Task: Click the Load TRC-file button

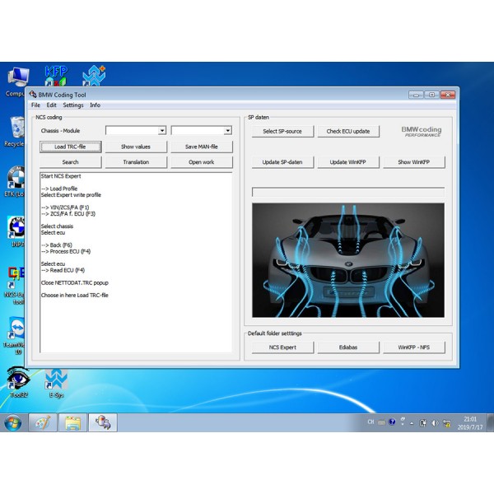Action: tap(70, 147)
